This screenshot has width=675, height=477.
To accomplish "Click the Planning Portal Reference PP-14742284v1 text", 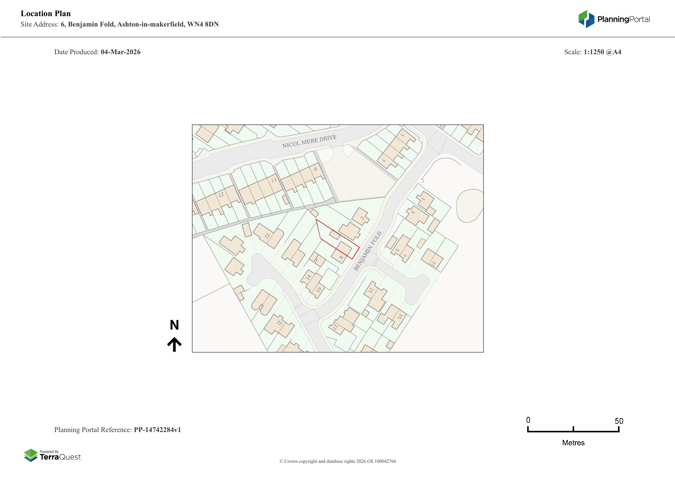I will [117, 430].
